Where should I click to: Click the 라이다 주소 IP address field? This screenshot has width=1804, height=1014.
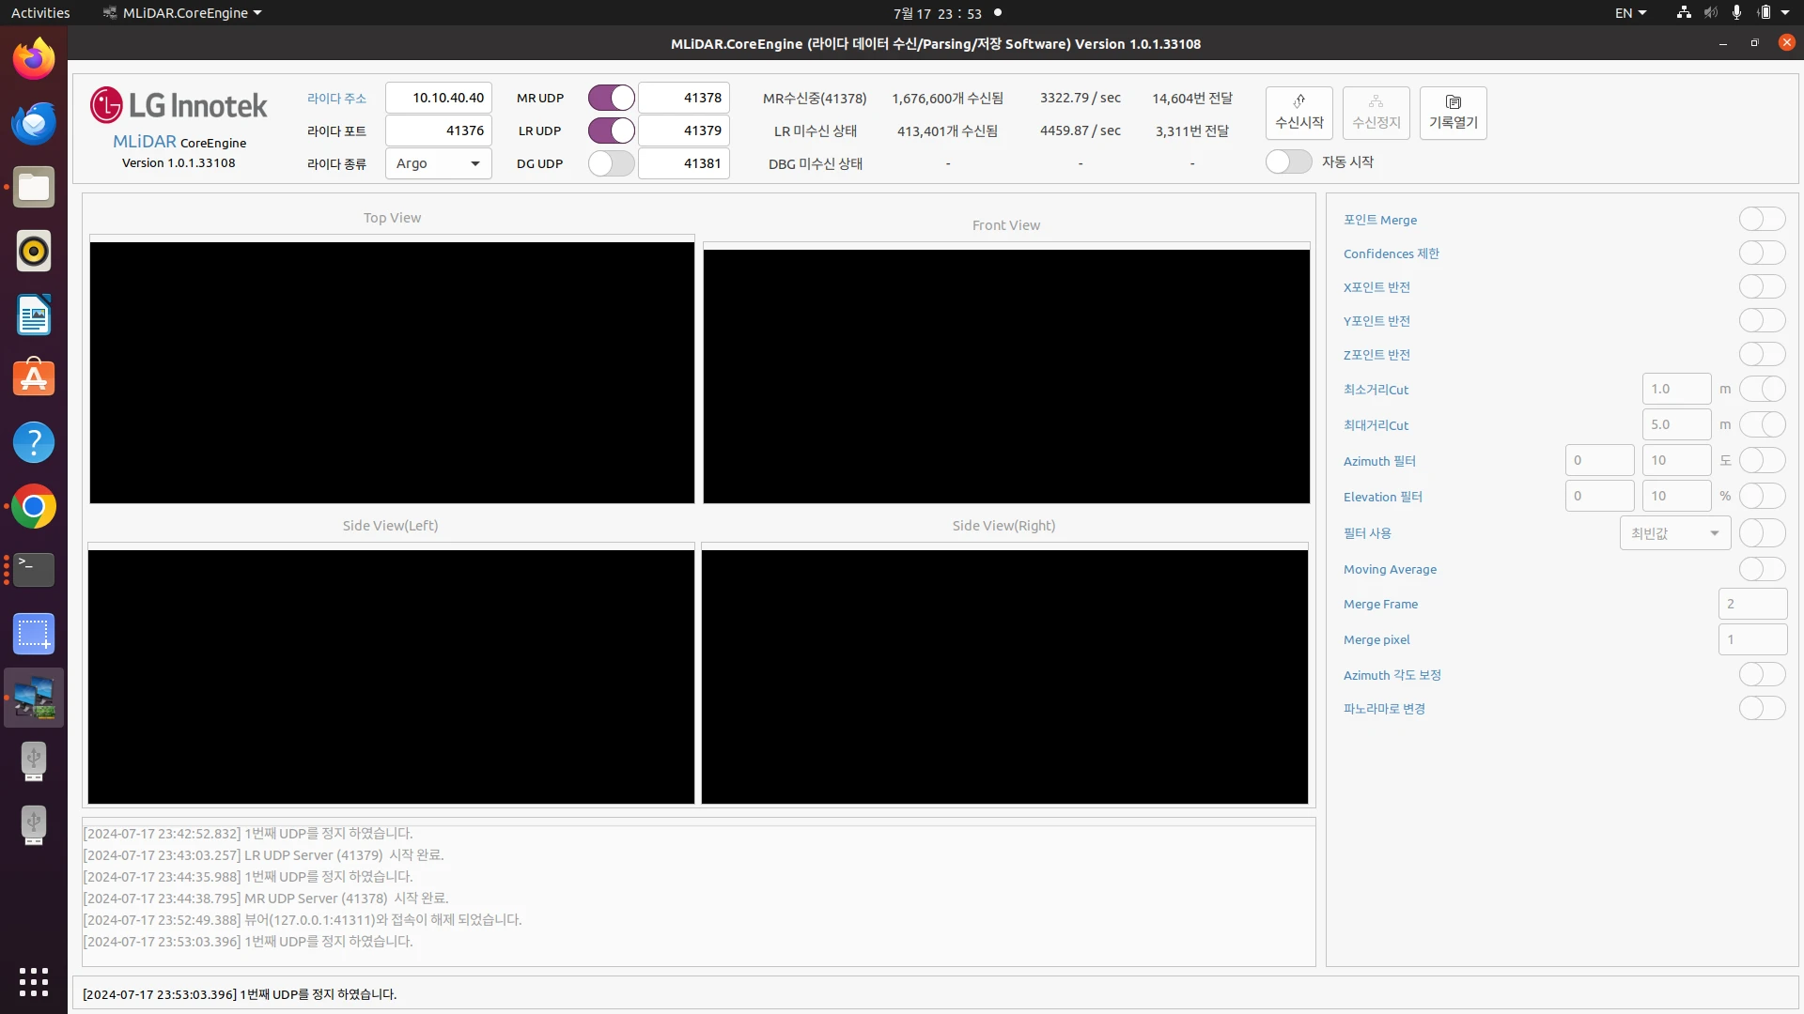[438, 98]
